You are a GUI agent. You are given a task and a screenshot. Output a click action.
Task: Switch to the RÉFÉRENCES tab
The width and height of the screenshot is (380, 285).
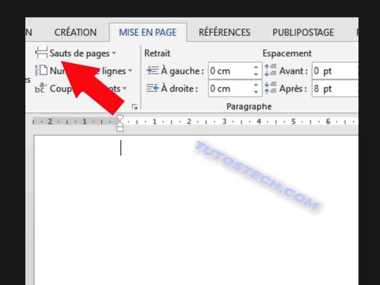click(224, 32)
